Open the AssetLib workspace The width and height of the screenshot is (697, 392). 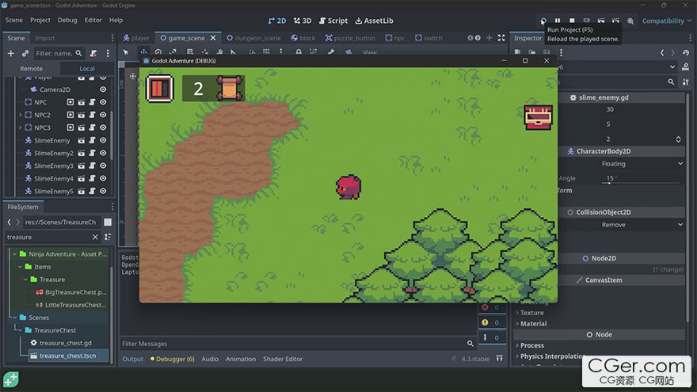[374, 21]
